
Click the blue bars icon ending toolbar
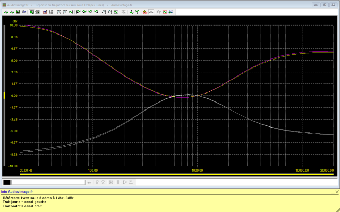171,12
